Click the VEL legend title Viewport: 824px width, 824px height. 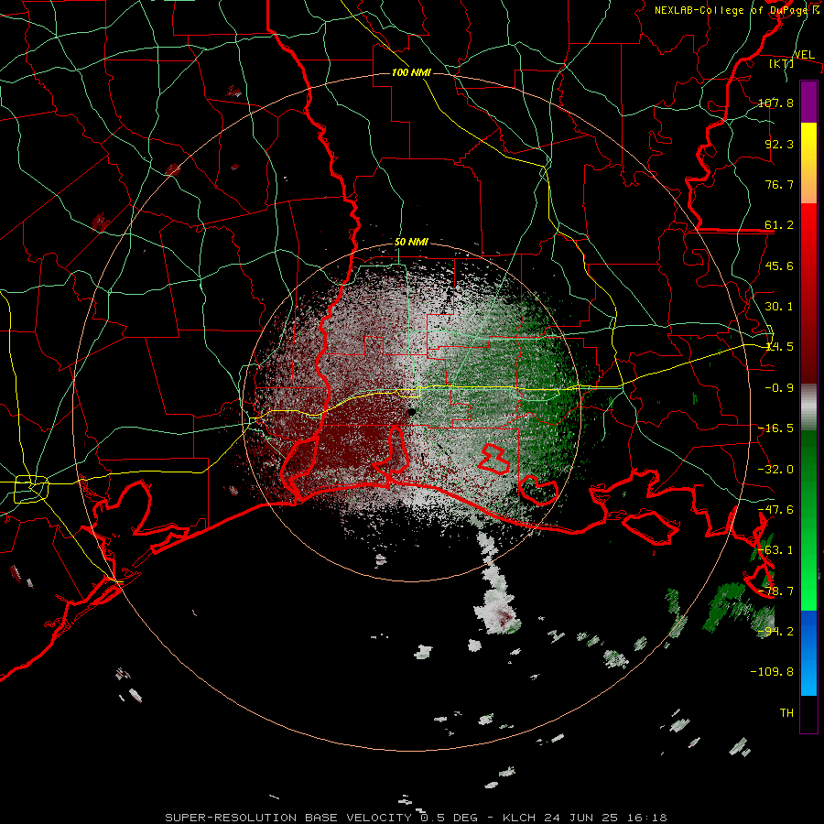click(804, 54)
